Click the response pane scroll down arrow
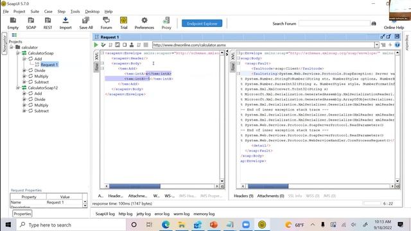Screen dimensions: 411x231 coord(398,181)
